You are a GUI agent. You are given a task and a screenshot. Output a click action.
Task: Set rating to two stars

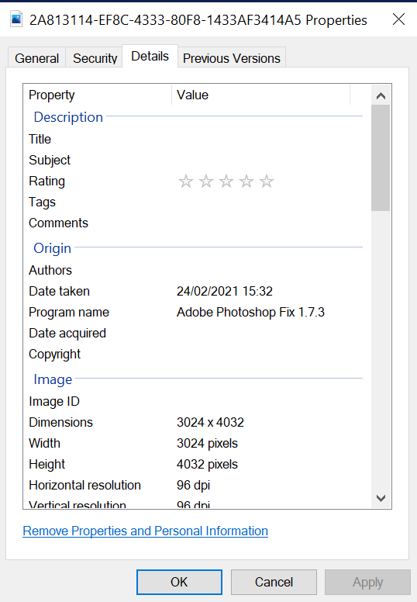pos(206,182)
